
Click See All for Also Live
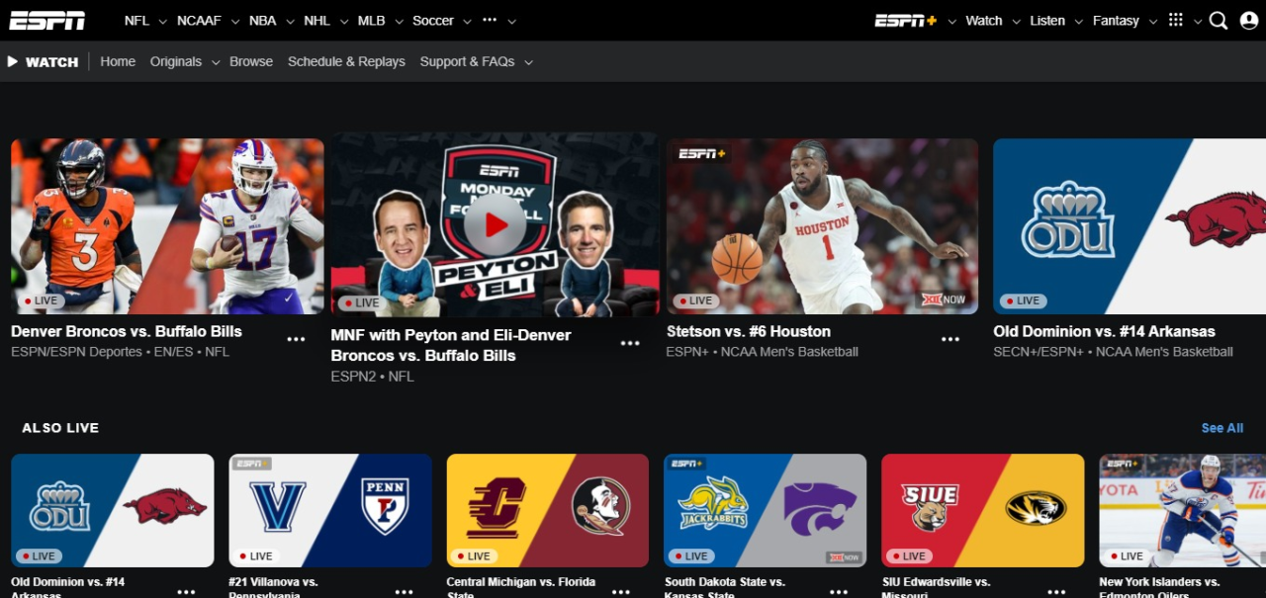[1222, 428]
